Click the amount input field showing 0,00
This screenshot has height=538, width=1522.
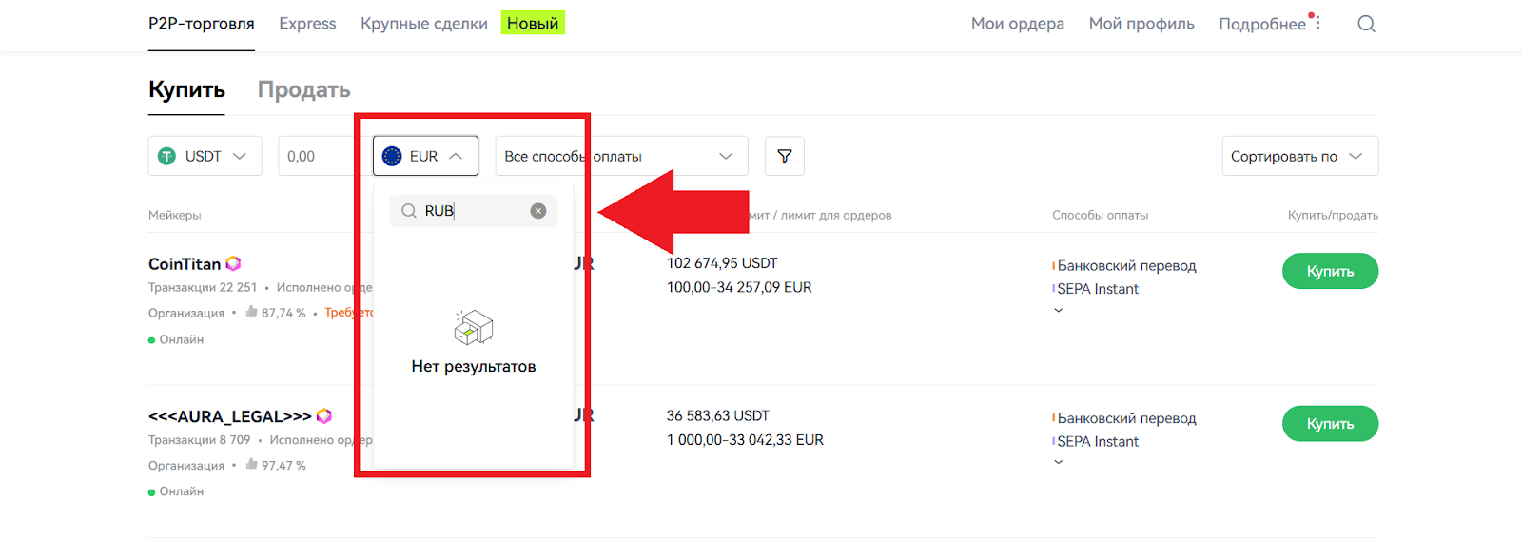(323, 156)
